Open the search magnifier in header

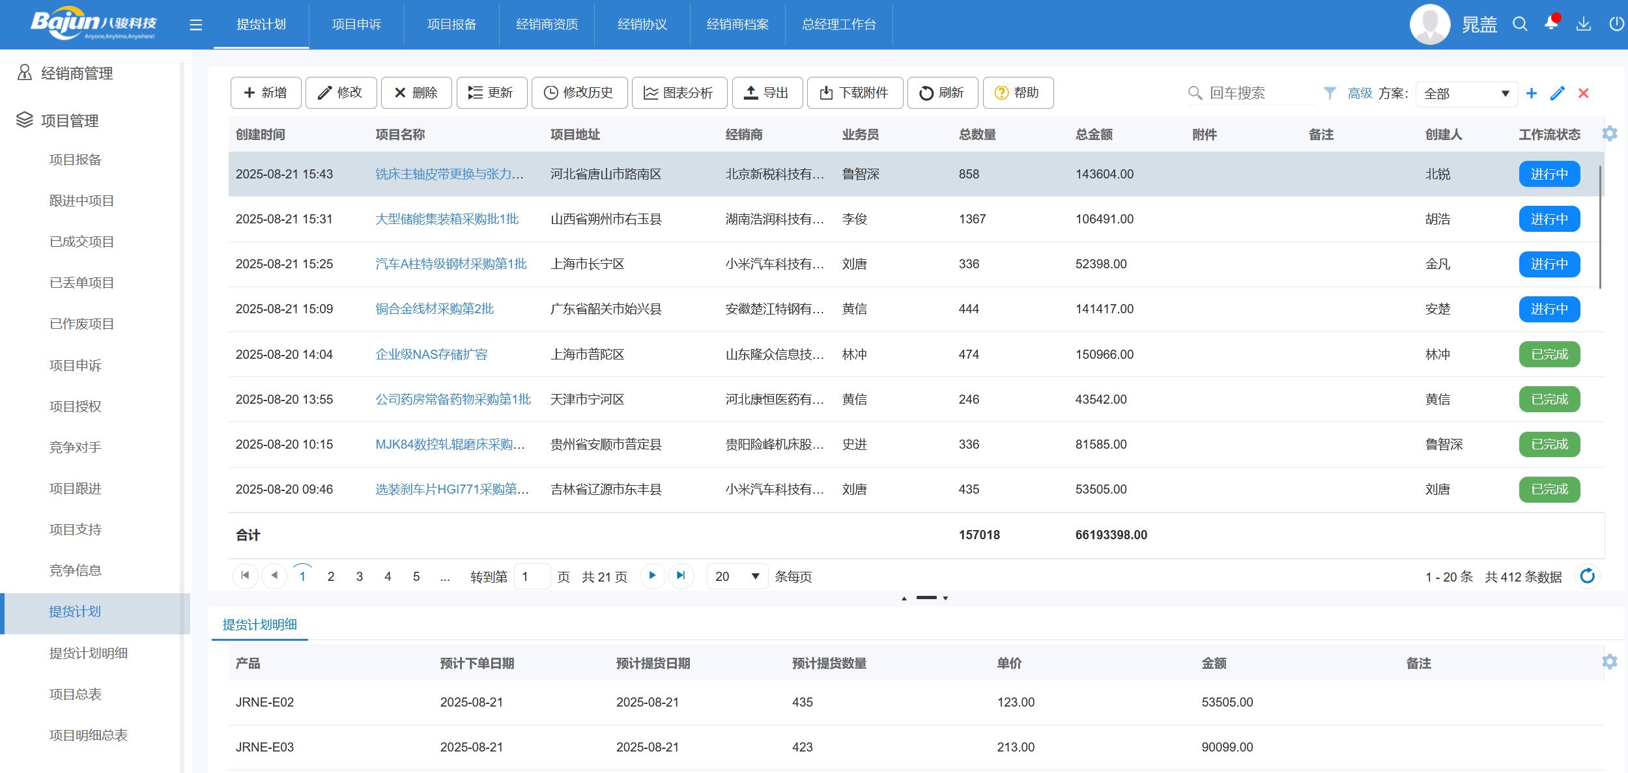[1520, 25]
